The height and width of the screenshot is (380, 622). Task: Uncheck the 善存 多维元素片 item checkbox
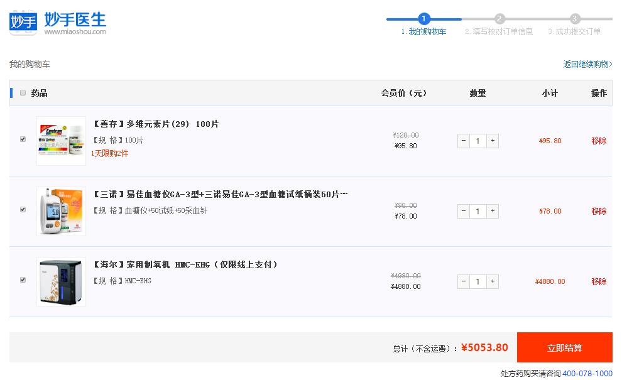23,139
